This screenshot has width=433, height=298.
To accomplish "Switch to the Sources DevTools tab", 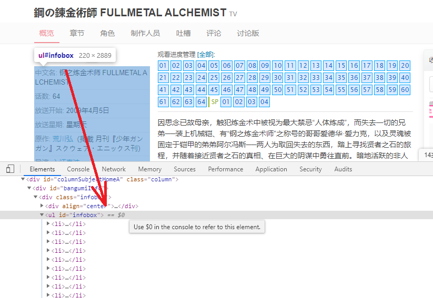I will point(185,169).
